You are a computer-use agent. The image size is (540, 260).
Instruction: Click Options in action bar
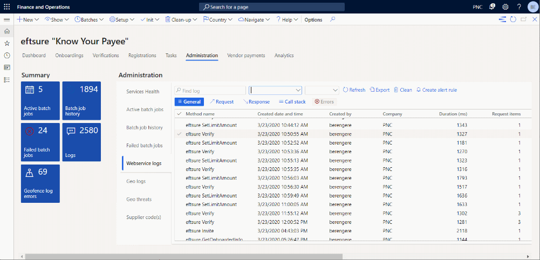[313, 19]
